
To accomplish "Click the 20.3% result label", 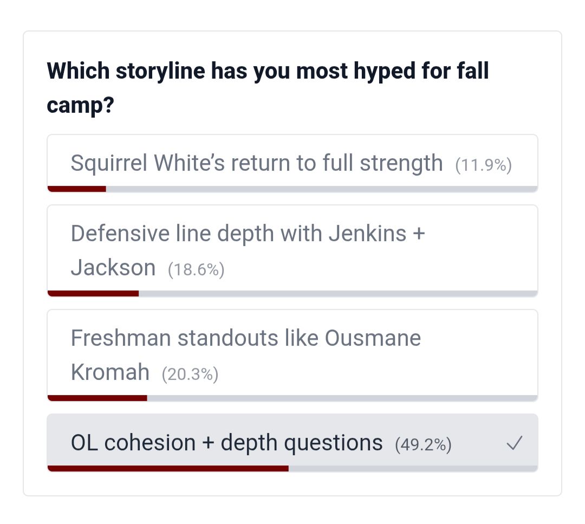I will click(x=190, y=374).
